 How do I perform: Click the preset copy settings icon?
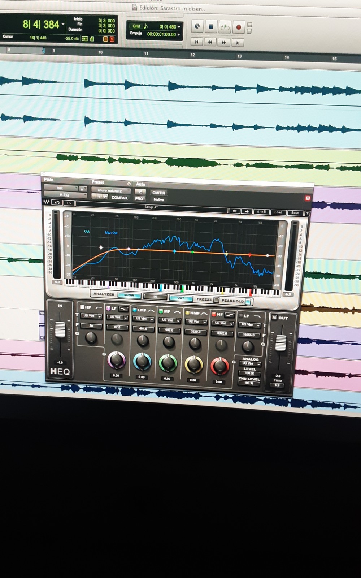click(x=105, y=197)
